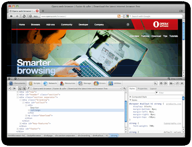Screen dimensions: 192x147
Task: Select the Properties side tab
Action: point(142,89)
